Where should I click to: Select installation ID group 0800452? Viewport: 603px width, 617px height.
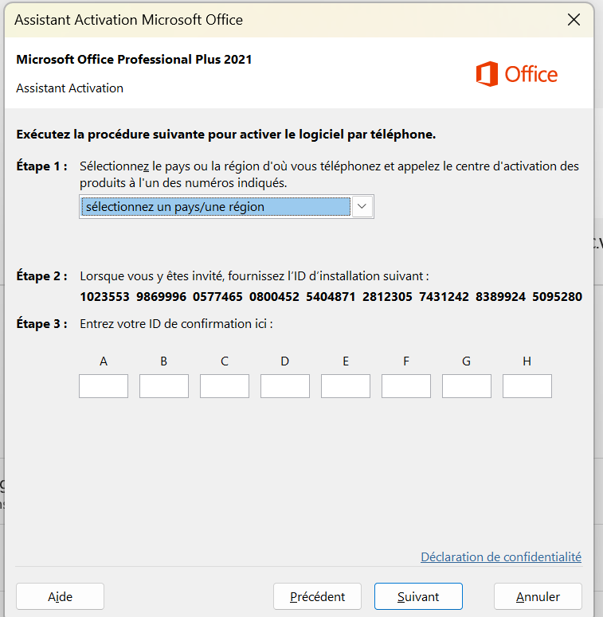(274, 297)
